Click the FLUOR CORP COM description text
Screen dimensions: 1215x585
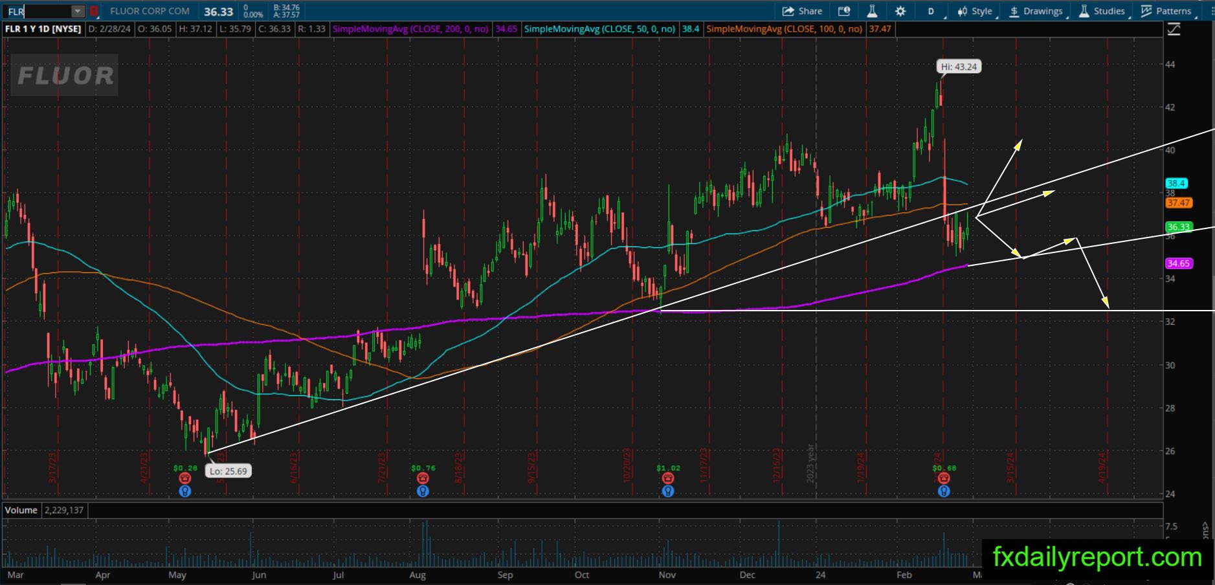point(150,11)
